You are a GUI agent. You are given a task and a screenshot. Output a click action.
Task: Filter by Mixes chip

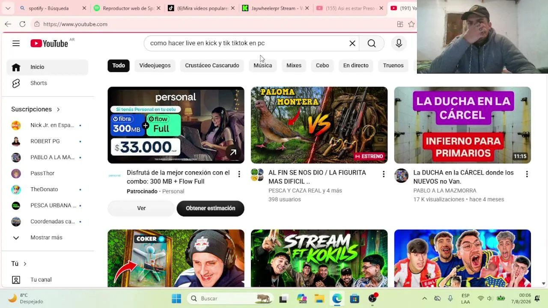click(294, 65)
